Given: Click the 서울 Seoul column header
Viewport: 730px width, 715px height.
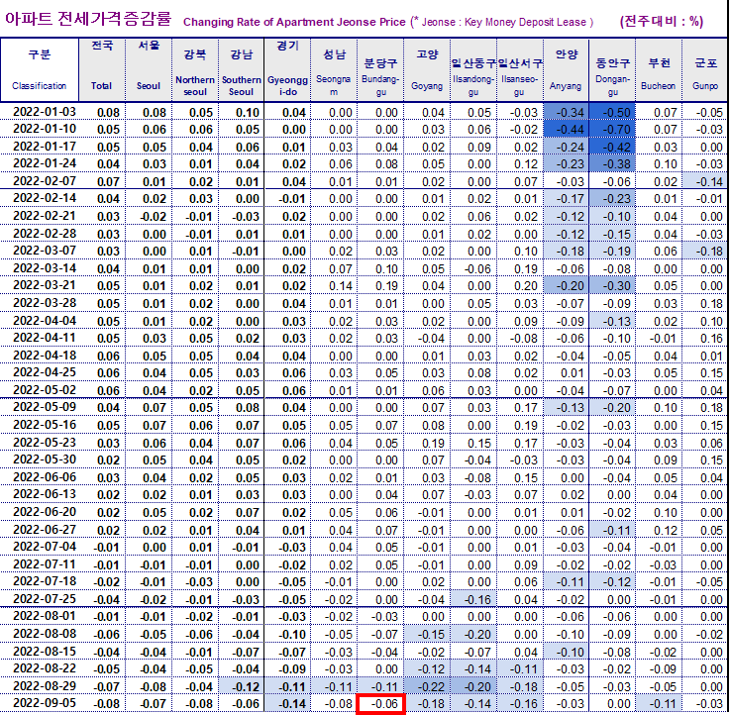Looking at the screenshot, I should click(149, 70).
